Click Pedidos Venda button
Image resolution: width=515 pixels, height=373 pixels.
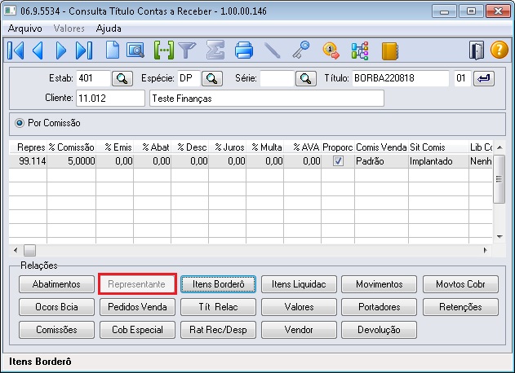pos(137,307)
